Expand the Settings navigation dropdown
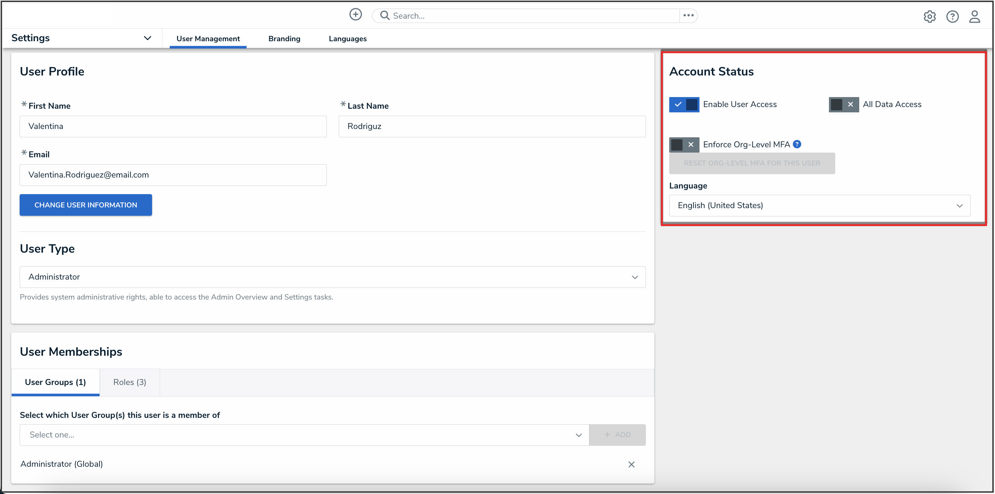Screen dimensions: 995x494 [x=147, y=38]
